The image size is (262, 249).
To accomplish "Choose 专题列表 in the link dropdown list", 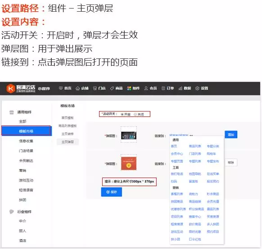I will (195, 161).
